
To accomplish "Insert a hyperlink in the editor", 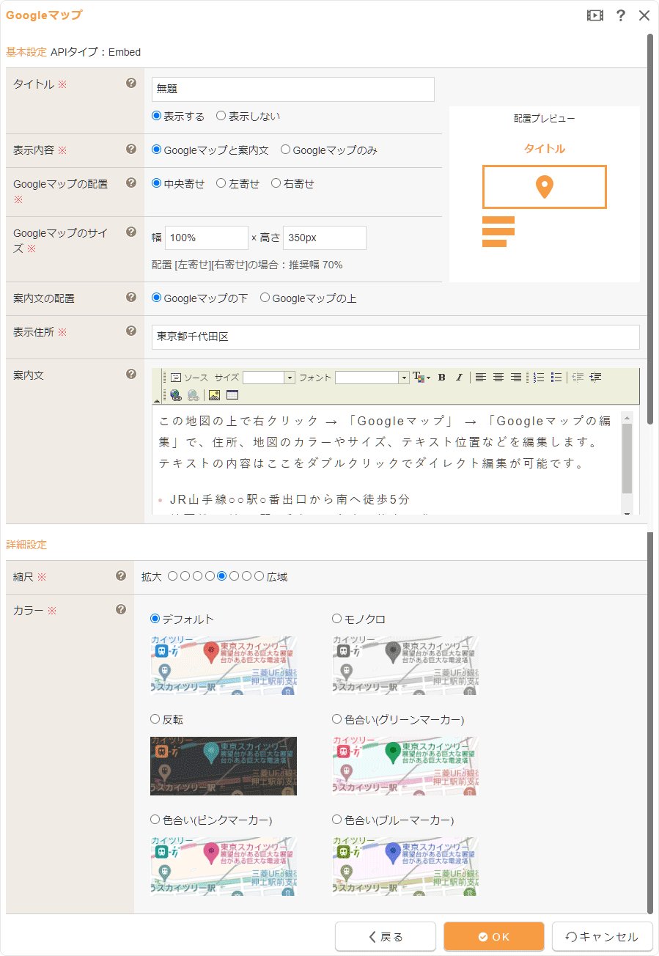I will pos(176,395).
